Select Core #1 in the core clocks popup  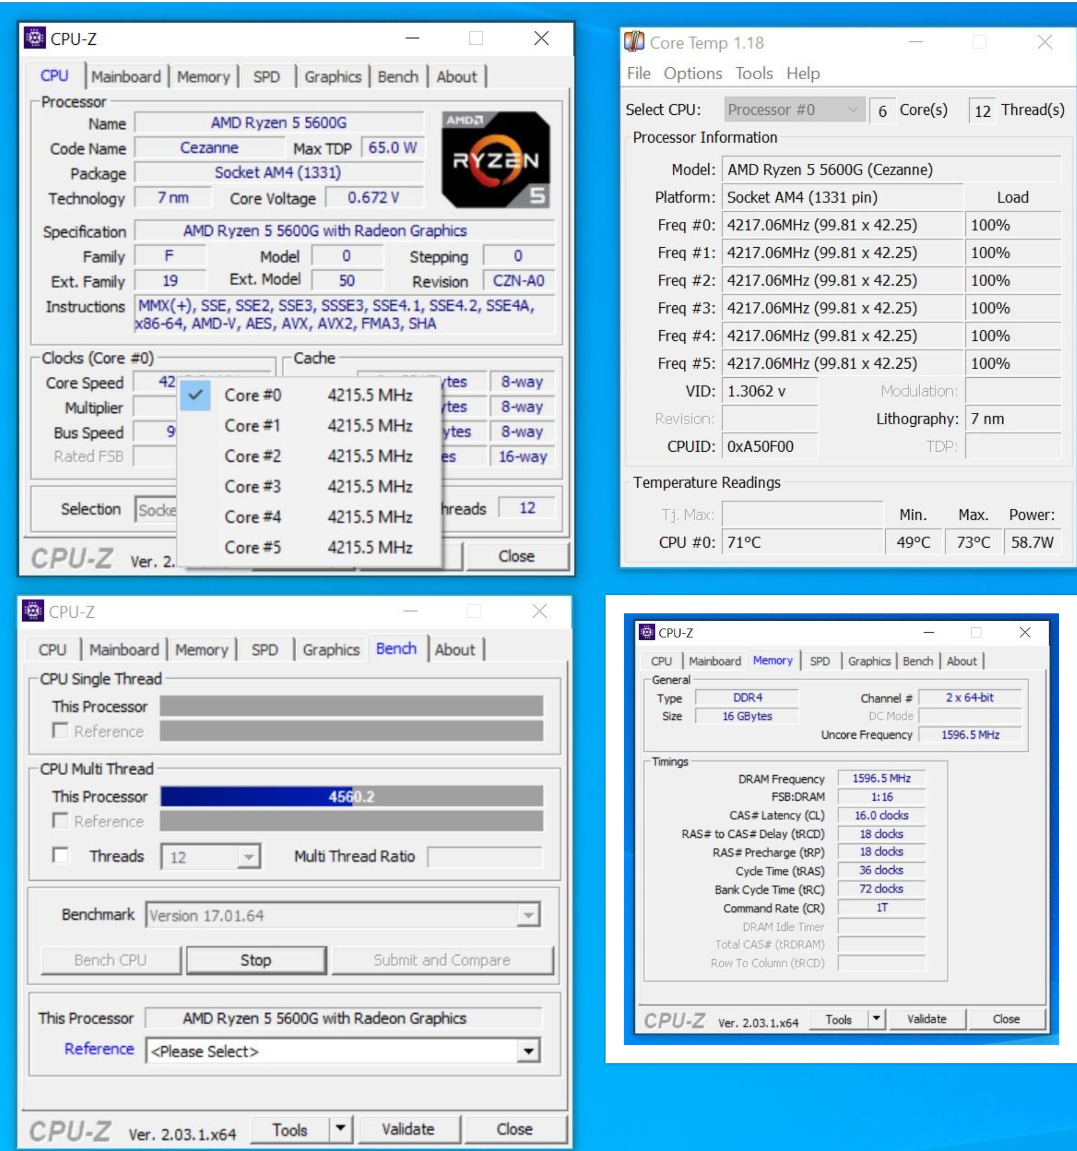tap(311, 426)
